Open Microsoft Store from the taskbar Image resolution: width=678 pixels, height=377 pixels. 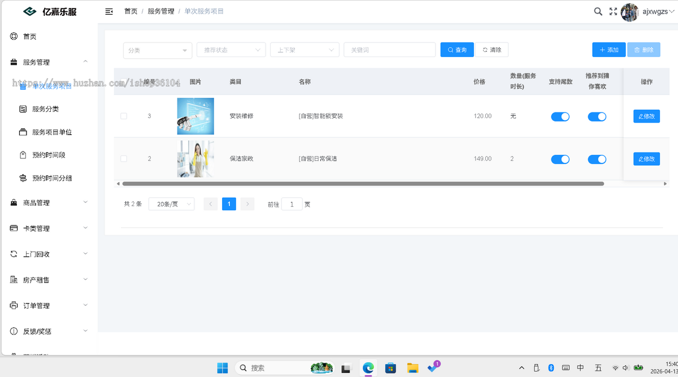click(390, 368)
